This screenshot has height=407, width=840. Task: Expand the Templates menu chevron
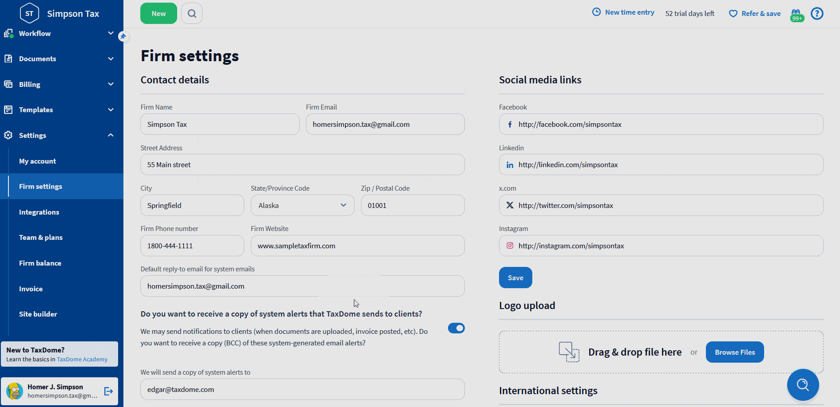coord(111,110)
